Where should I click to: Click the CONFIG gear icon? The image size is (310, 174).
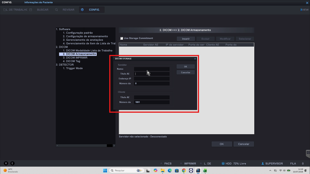82,10
